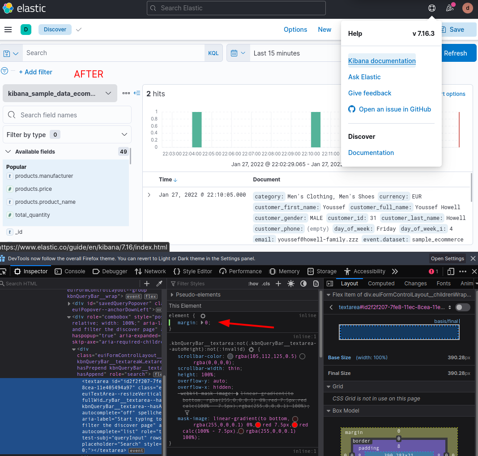Open the chevron next to Discover breadcrumb

[x=79, y=30]
